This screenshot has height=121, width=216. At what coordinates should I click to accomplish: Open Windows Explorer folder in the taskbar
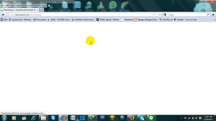(x=44, y=118)
